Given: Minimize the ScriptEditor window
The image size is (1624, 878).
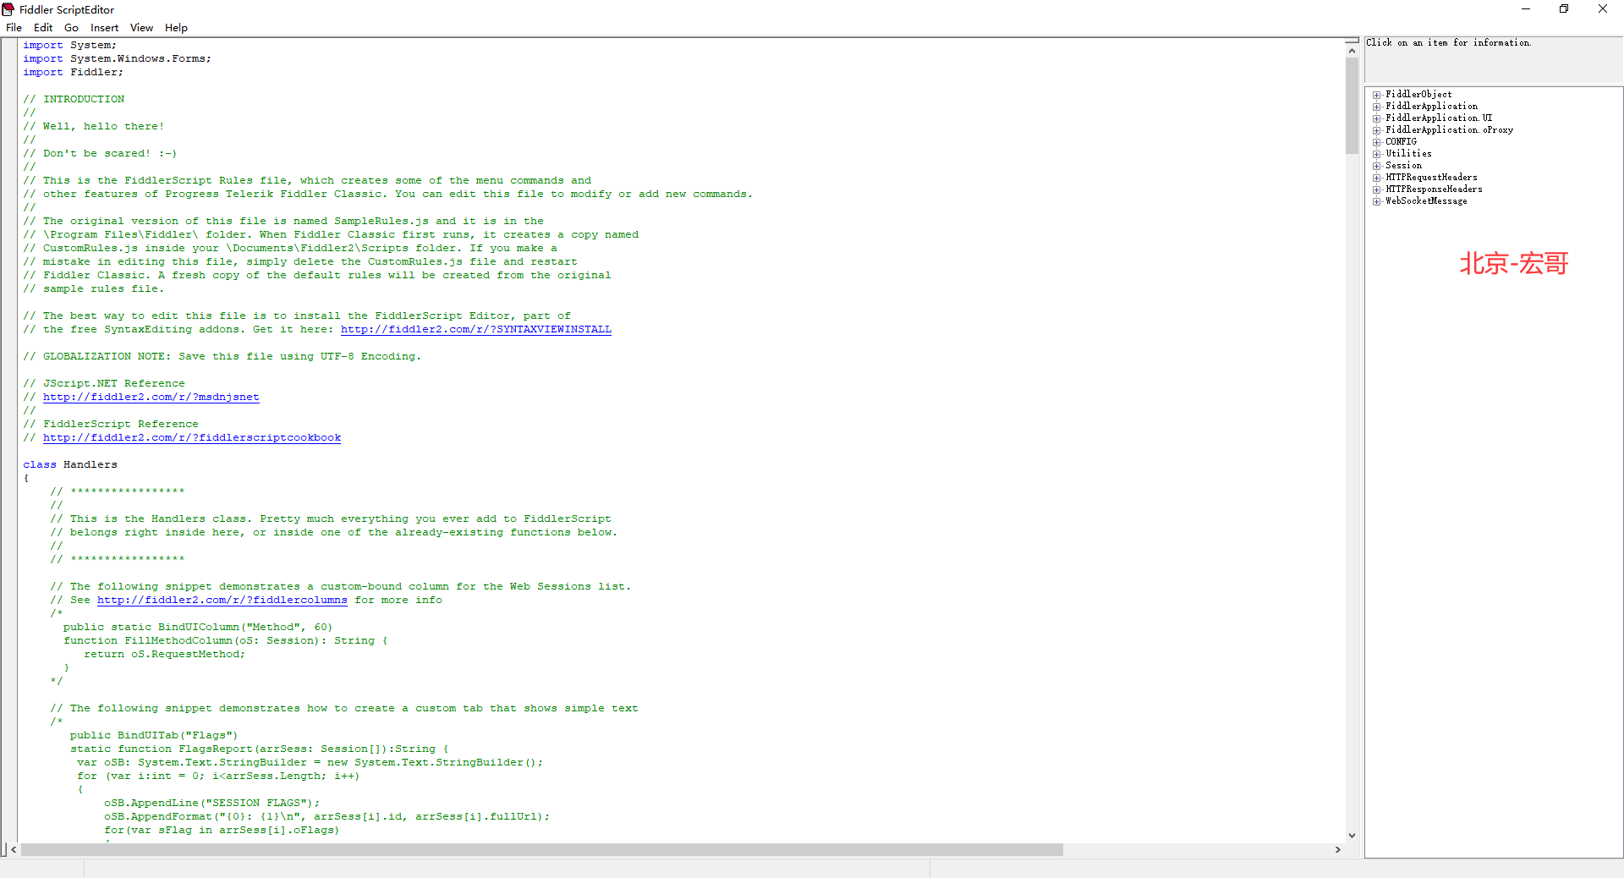Looking at the screenshot, I should (x=1526, y=9).
